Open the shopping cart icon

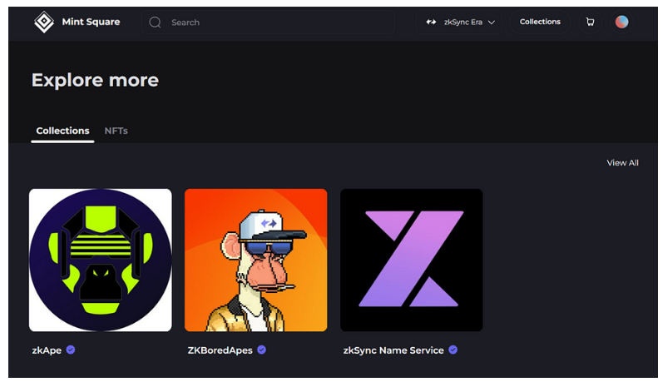[591, 22]
